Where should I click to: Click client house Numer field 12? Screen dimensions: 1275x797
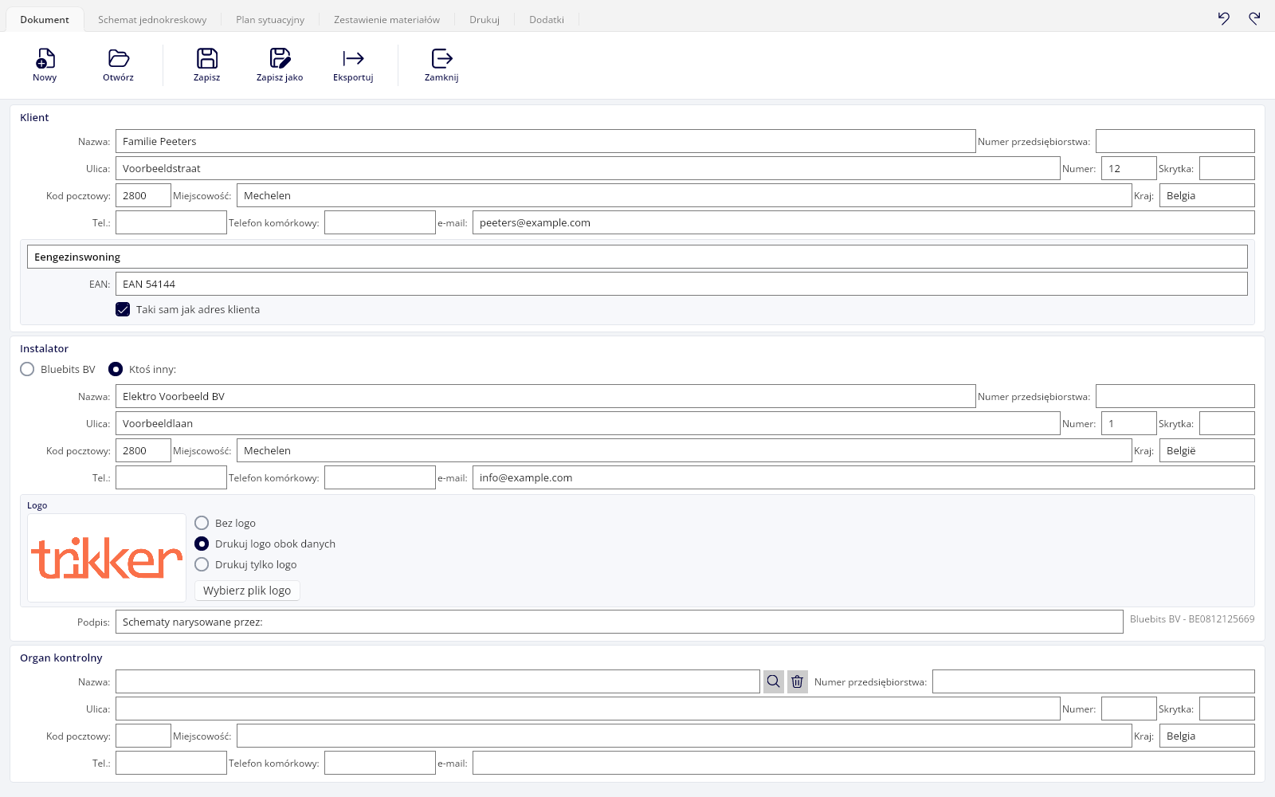click(1129, 168)
